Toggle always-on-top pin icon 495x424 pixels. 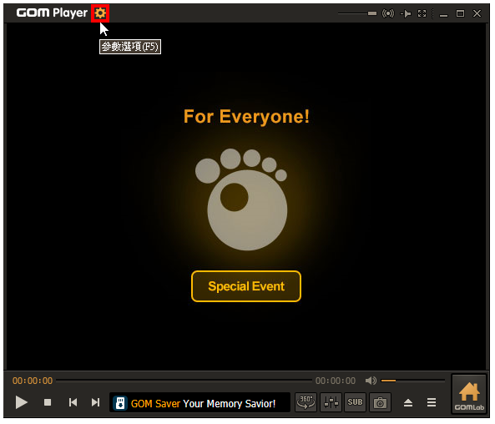point(406,13)
